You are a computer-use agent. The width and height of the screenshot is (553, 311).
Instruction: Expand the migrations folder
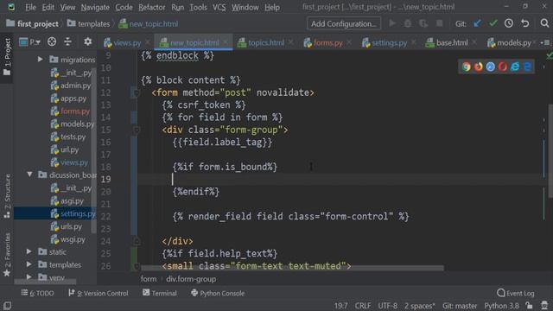[41, 60]
